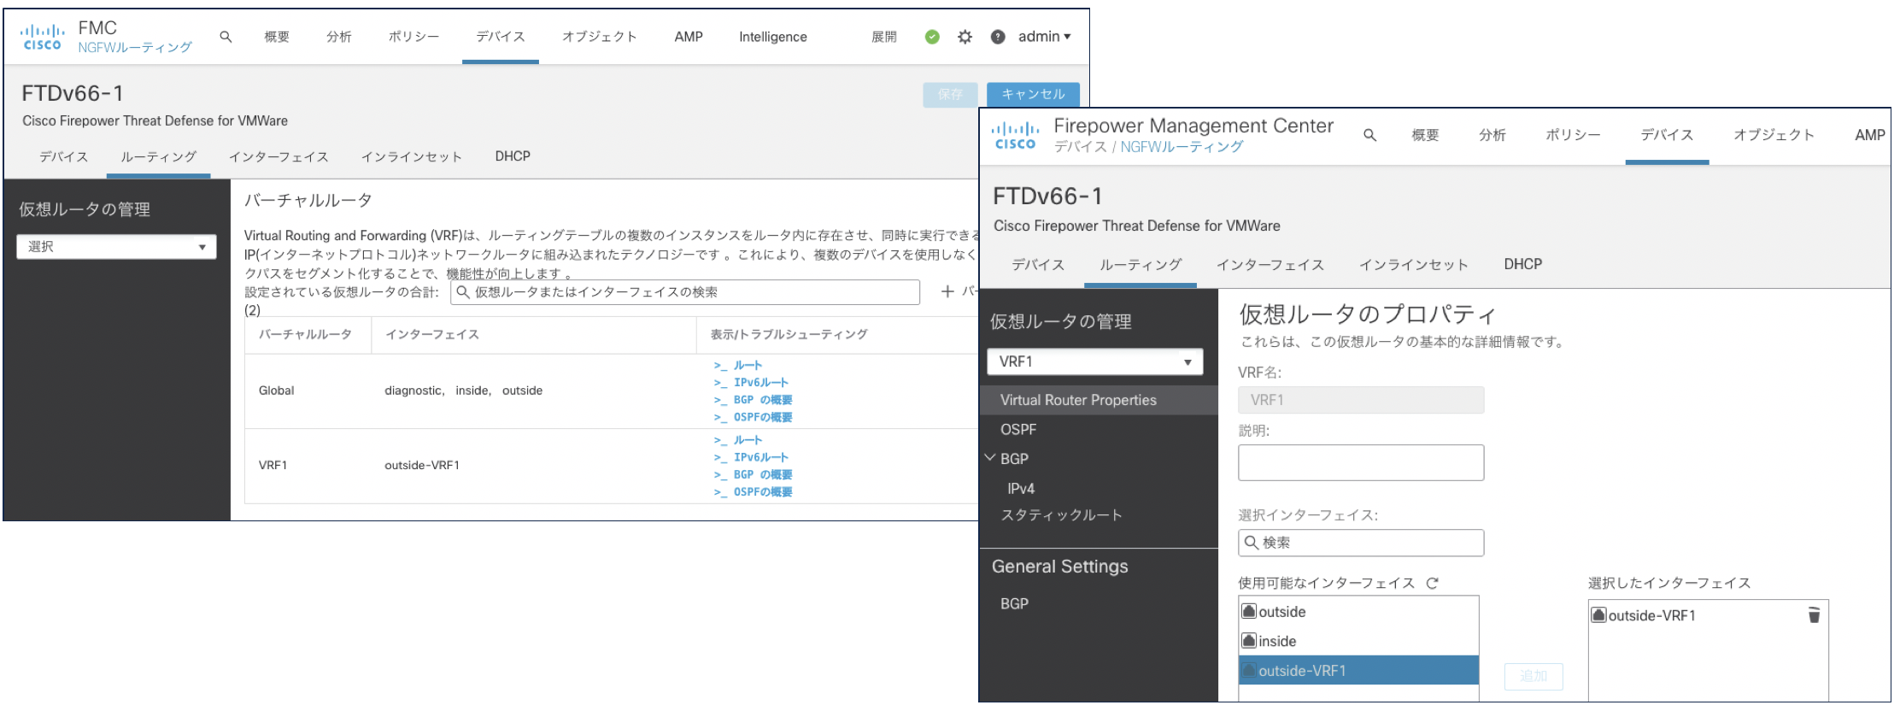Click the help question mark icon
This screenshot has height=711, width=1900.
pyautogui.click(x=997, y=37)
